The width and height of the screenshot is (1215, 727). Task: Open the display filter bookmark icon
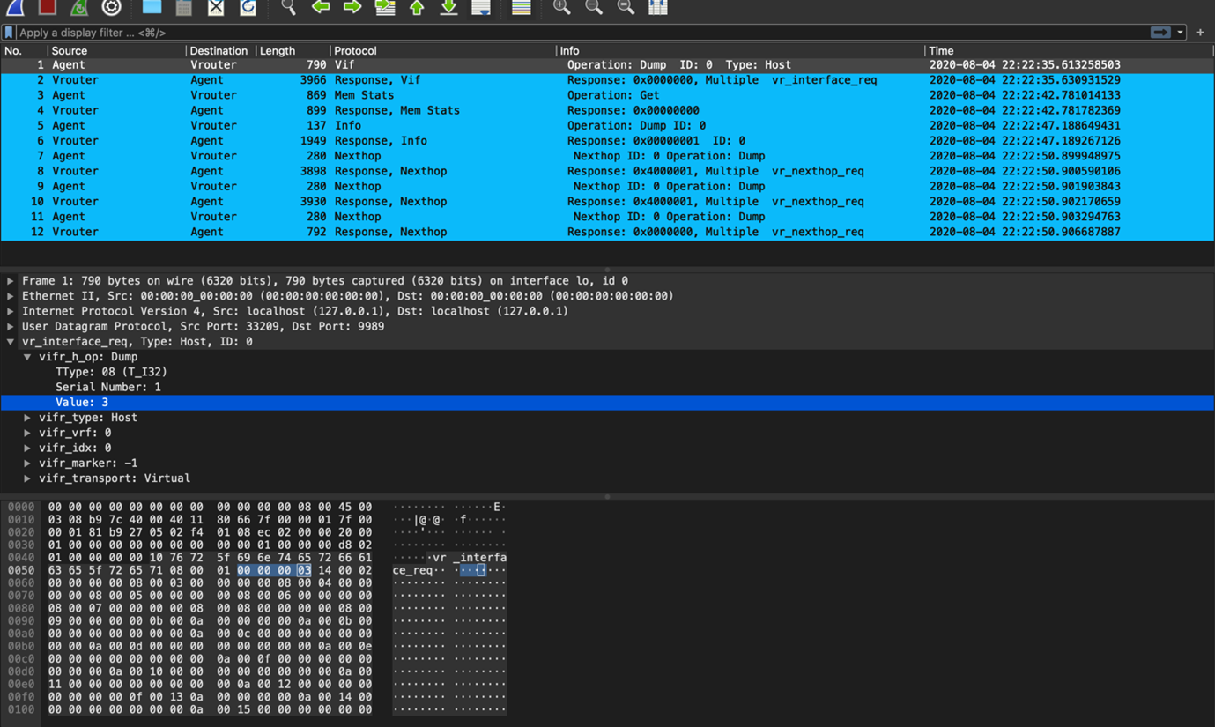(9, 33)
